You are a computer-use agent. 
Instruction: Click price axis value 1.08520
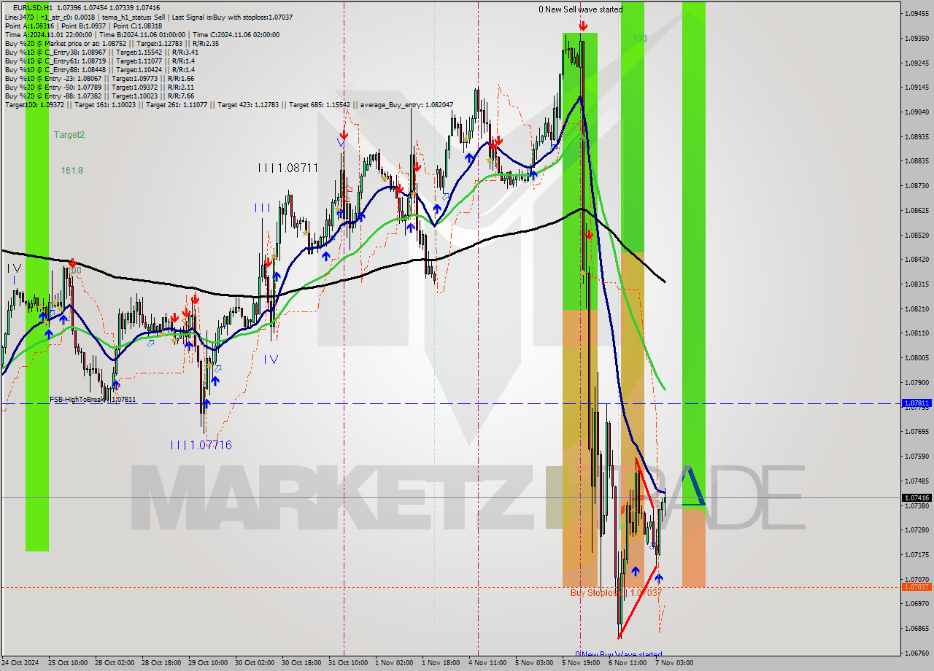(916, 235)
